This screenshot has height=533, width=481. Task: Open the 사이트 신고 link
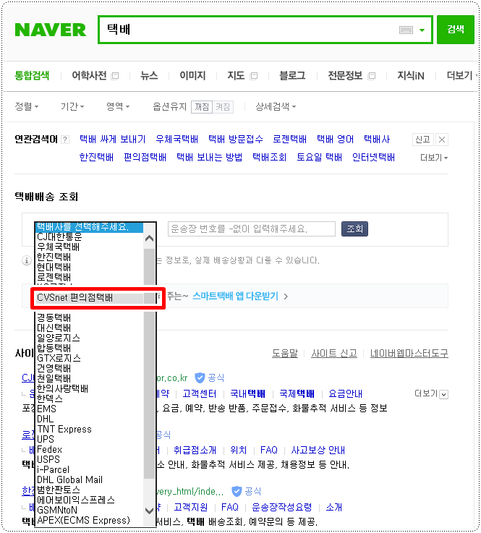[334, 354]
